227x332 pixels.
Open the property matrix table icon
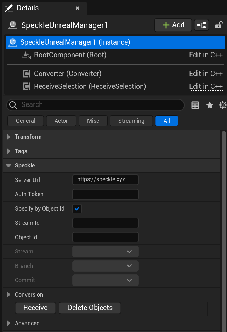195,105
